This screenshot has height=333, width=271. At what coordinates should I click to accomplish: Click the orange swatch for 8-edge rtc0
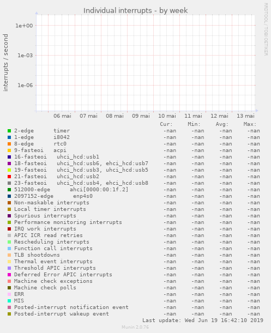pos(9,144)
